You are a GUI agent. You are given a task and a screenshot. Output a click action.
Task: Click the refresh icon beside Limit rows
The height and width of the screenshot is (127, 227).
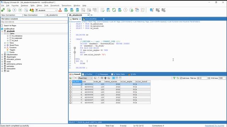pyautogui.click(x=178, y=78)
